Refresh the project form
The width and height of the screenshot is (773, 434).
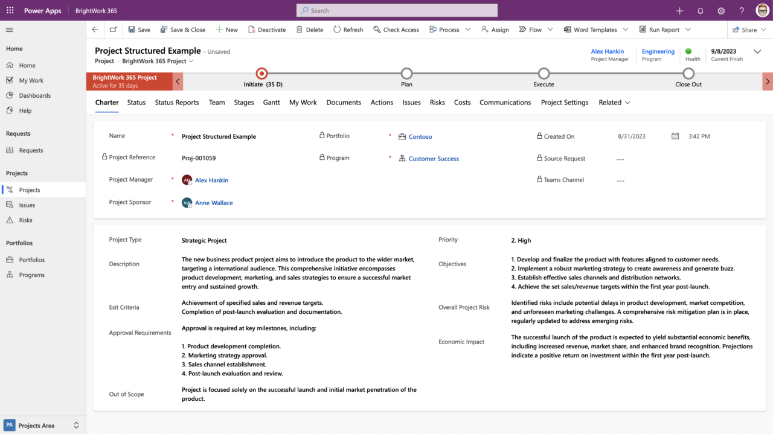[x=348, y=29]
